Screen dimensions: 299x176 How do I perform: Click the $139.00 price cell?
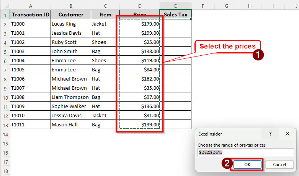[140, 124]
